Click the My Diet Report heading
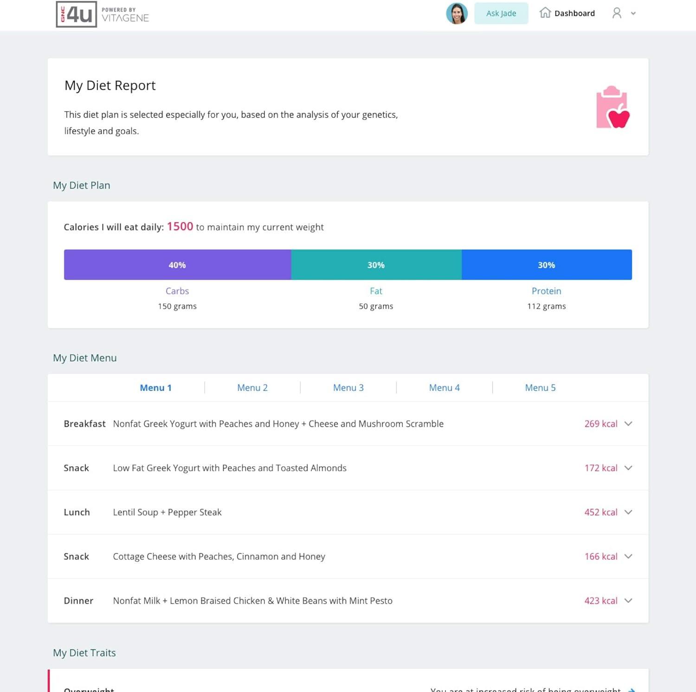This screenshot has height=692, width=696. coord(110,85)
